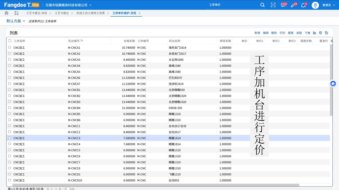Click cell 飞雕1210

point(175,174)
